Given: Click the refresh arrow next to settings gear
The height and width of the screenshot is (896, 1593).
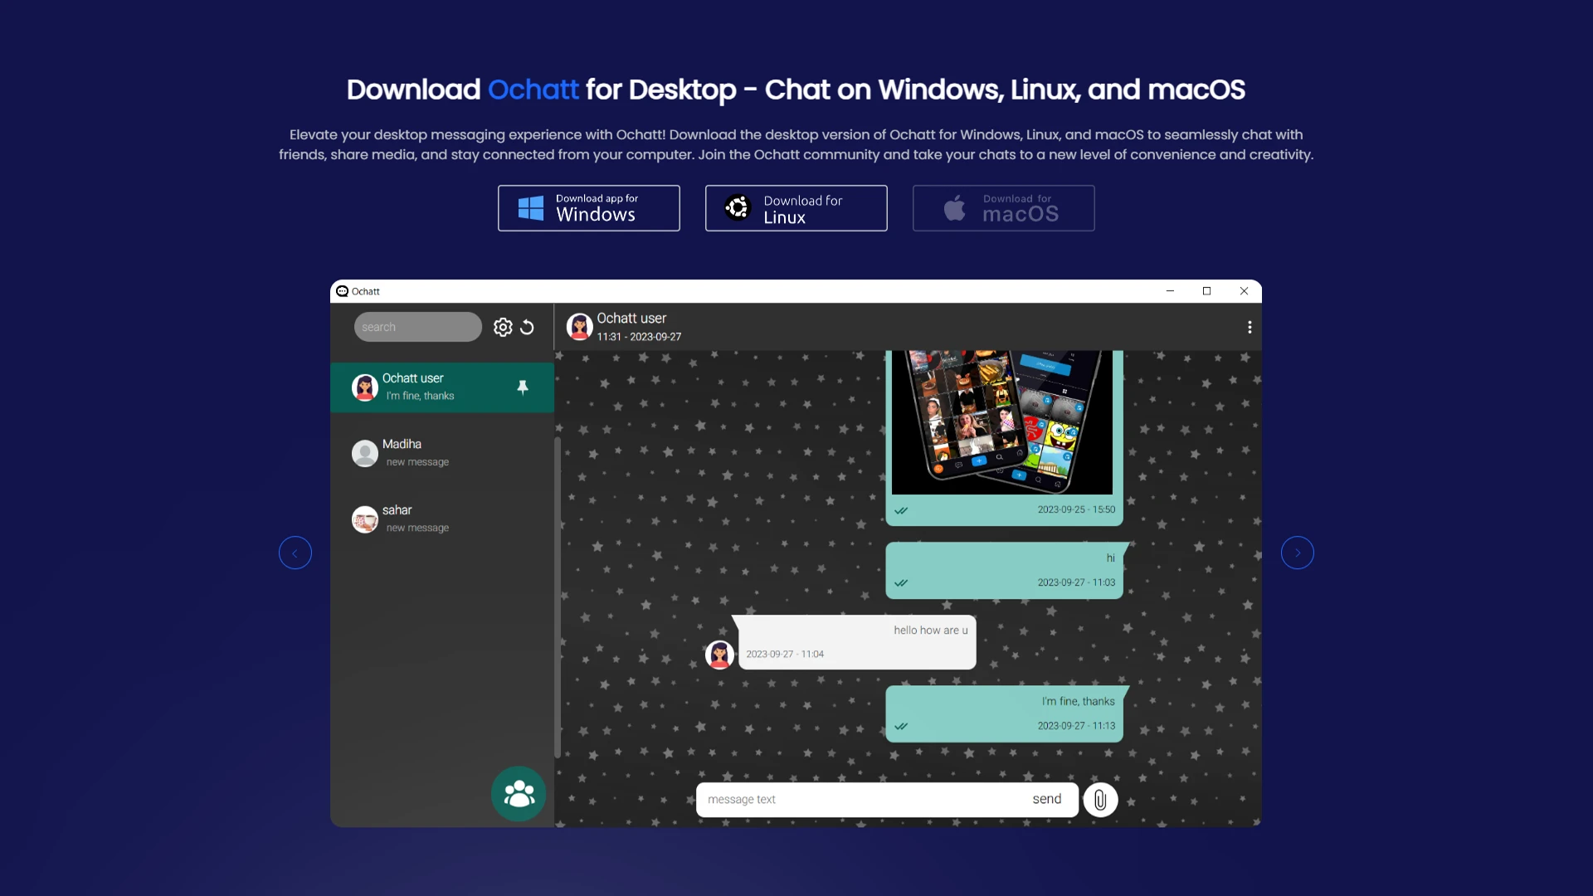Looking at the screenshot, I should [x=527, y=327].
